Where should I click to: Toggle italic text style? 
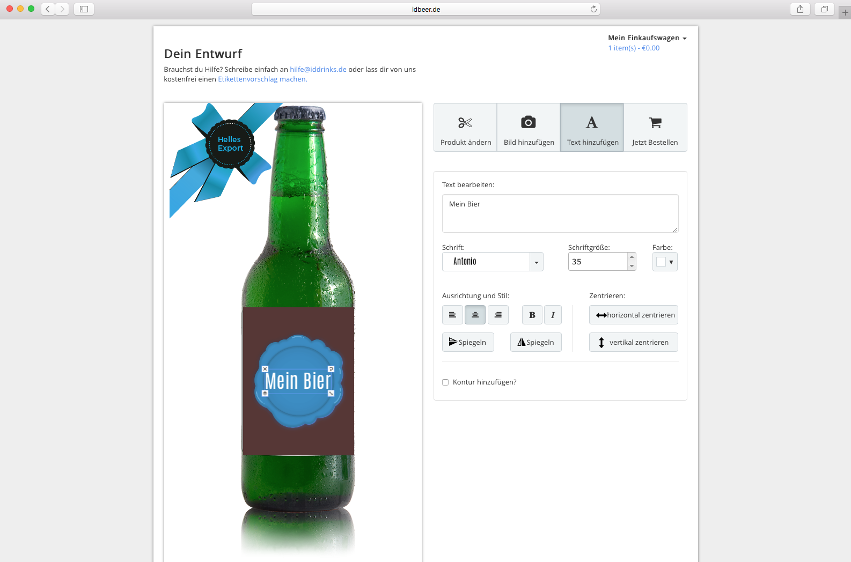[x=553, y=315]
